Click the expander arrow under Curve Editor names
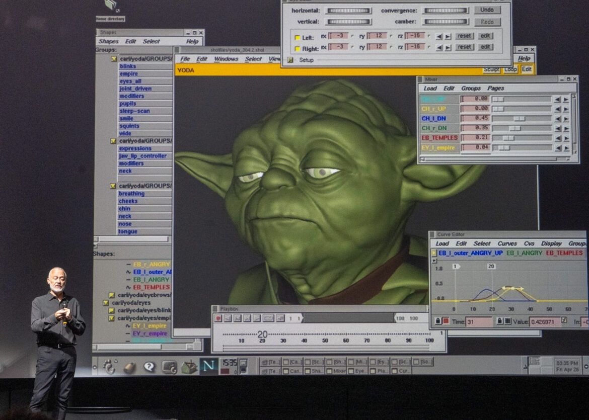Image resolution: width=589 pixels, height=420 pixels. [434, 260]
